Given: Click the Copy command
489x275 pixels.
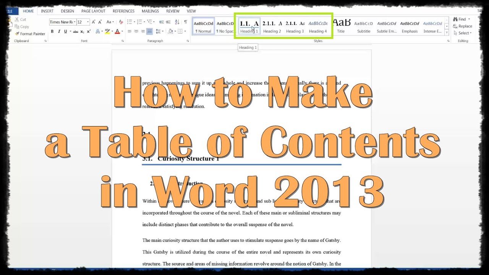Looking at the screenshot, I should coord(21,27).
